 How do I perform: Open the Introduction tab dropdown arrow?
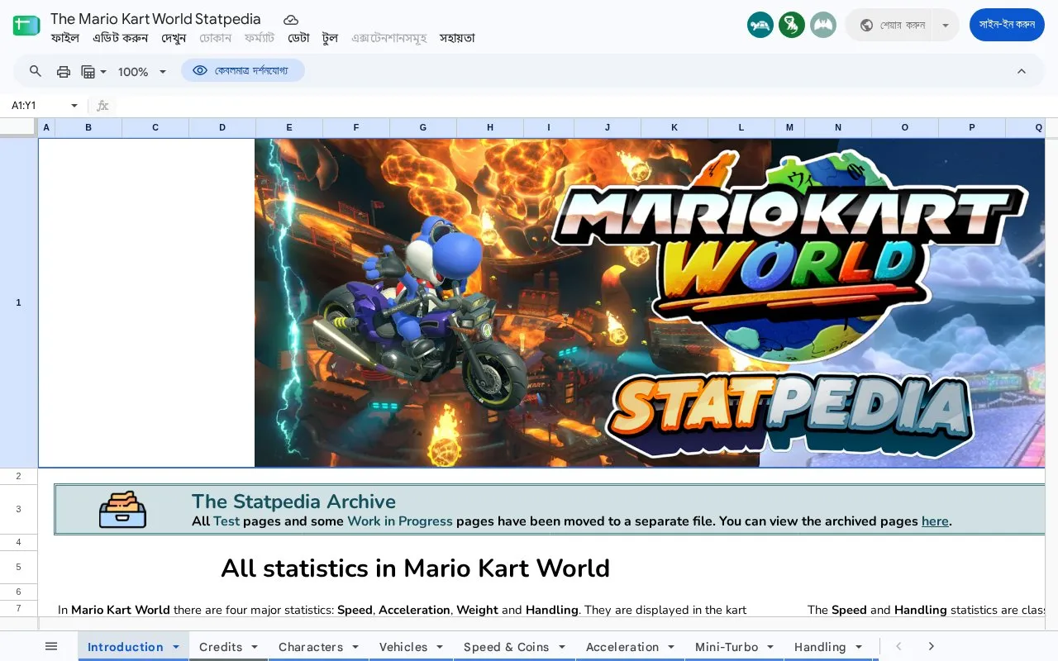(176, 647)
